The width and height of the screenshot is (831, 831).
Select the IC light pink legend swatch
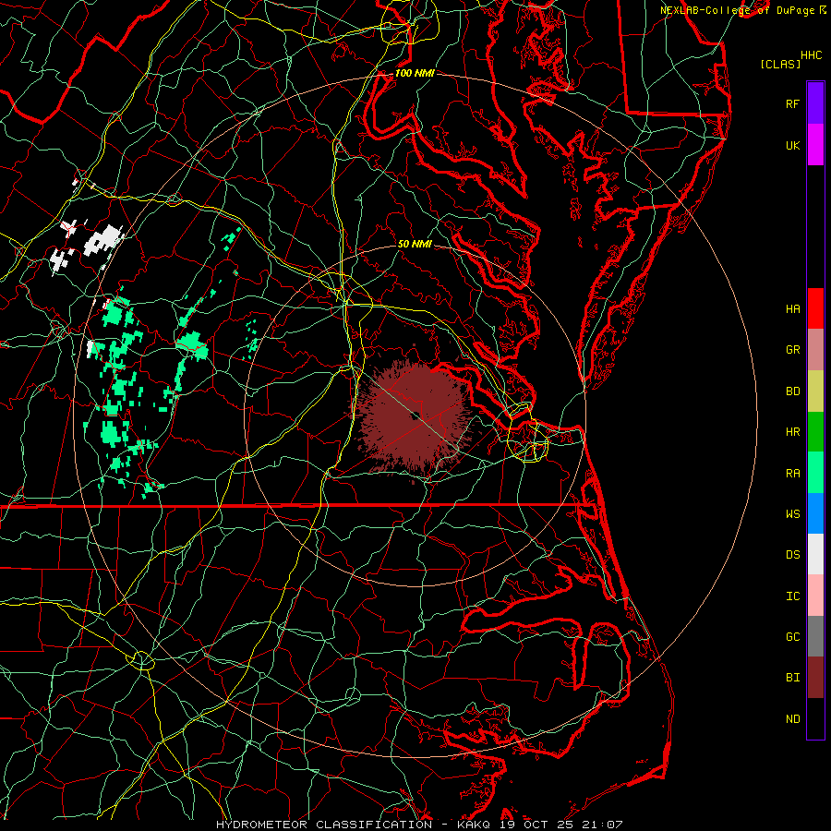(815, 596)
